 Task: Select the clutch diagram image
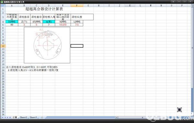[x=47, y=45]
